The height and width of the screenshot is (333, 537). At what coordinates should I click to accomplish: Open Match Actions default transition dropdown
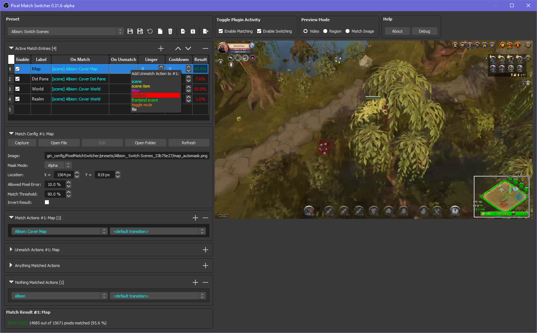tap(158, 231)
